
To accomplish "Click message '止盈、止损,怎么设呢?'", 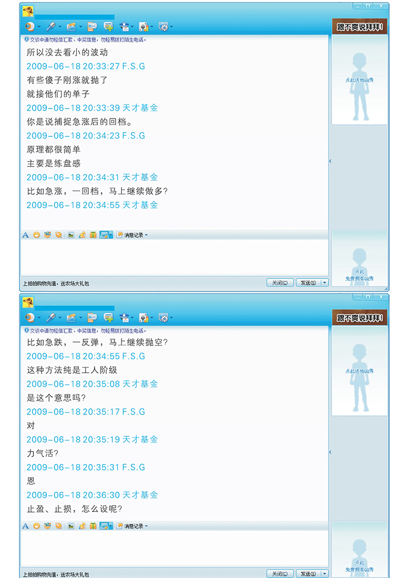I will click(x=75, y=509).
